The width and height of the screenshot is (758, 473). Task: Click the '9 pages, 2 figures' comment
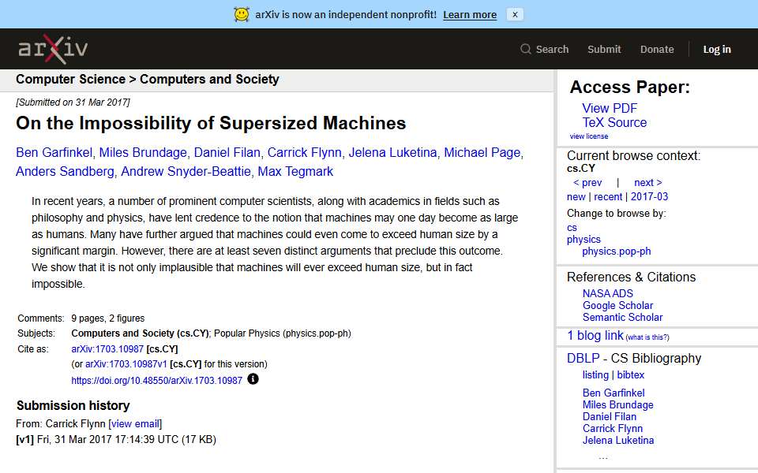click(x=108, y=318)
